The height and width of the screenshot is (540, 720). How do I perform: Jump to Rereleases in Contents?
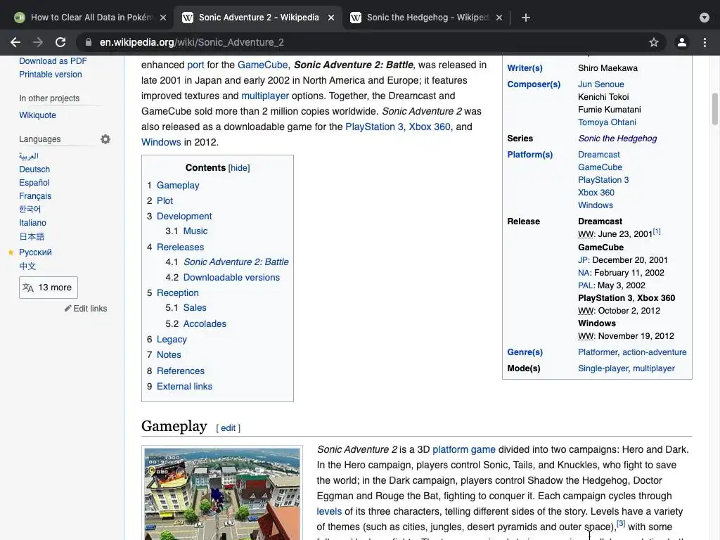click(x=180, y=247)
